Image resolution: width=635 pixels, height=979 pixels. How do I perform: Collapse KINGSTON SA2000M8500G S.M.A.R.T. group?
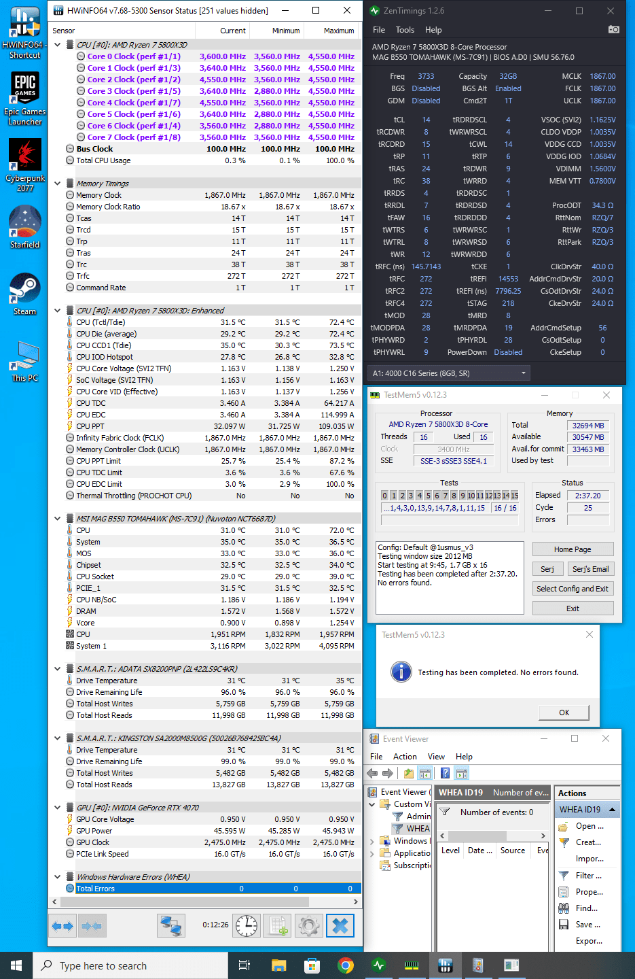[x=58, y=738]
